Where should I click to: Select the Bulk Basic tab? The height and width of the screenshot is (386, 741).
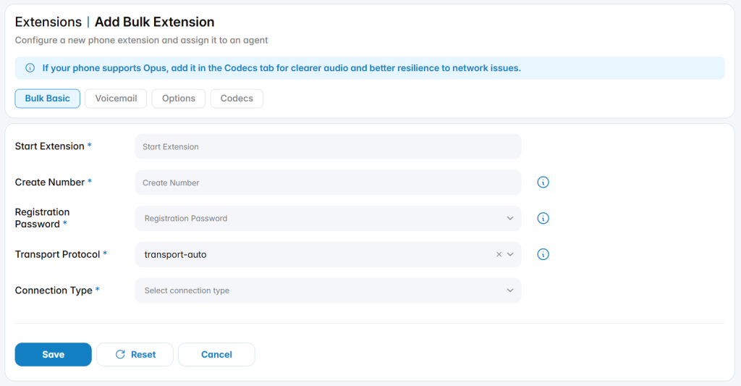click(47, 98)
